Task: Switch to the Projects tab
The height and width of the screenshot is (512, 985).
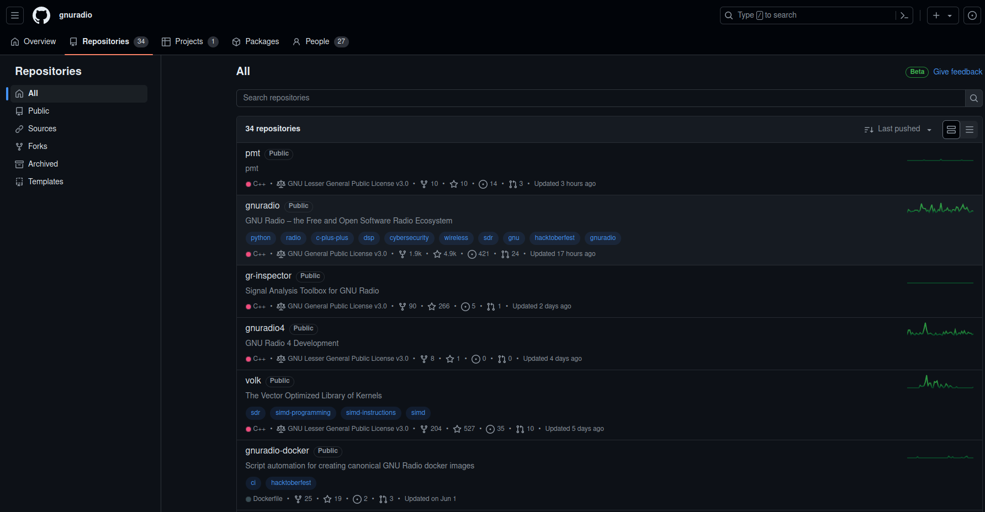Action: coord(190,41)
